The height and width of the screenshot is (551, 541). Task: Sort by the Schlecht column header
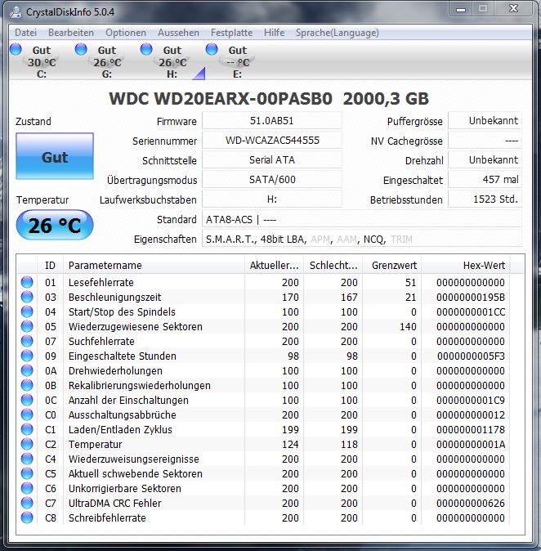pyautogui.click(x=333, y=266)
